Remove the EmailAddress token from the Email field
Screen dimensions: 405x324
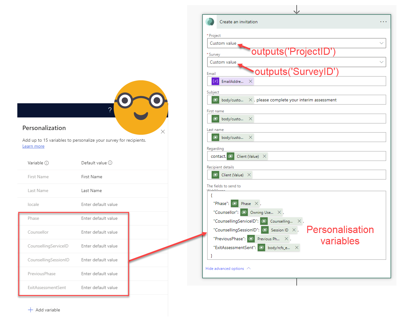[250, 81]
